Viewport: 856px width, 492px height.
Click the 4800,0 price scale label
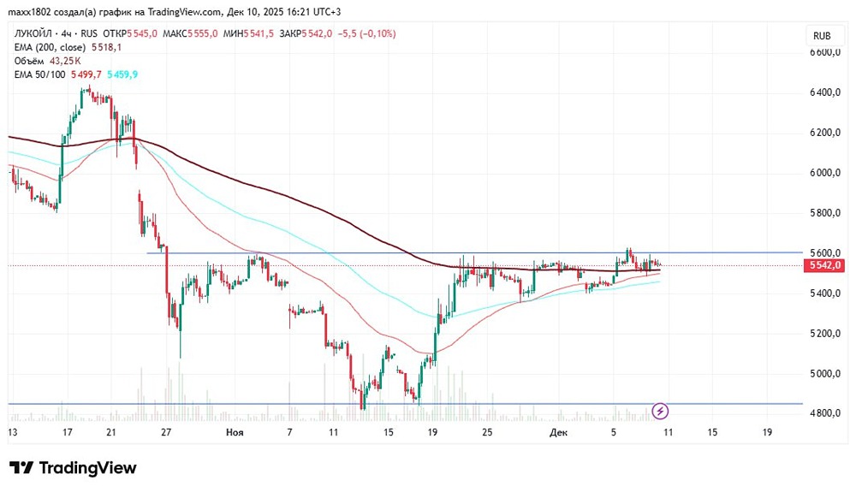(826, 414)
